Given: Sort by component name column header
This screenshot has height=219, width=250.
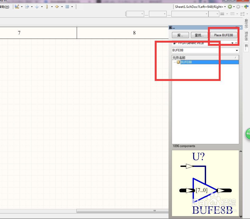Looking at the screenshot, I should (205, 58).
